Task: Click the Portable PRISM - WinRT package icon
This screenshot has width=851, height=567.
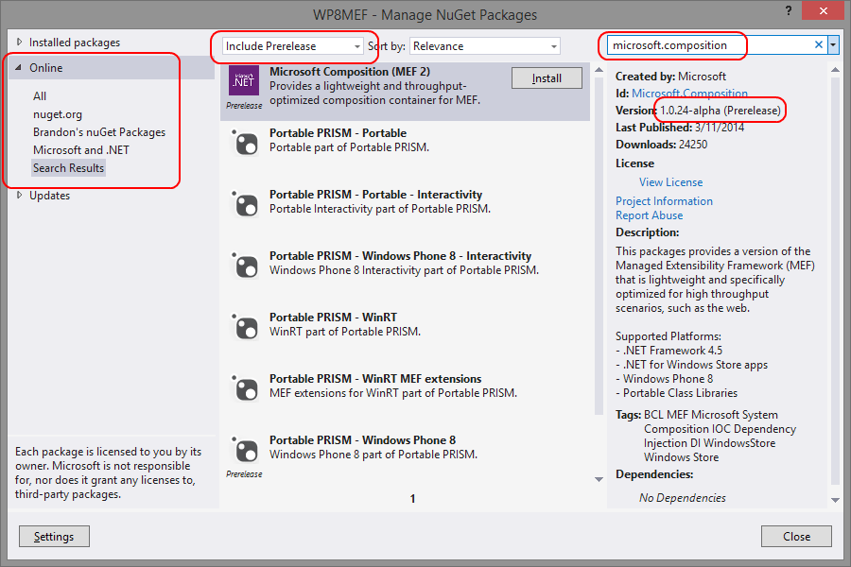Action: pos(245,327)
